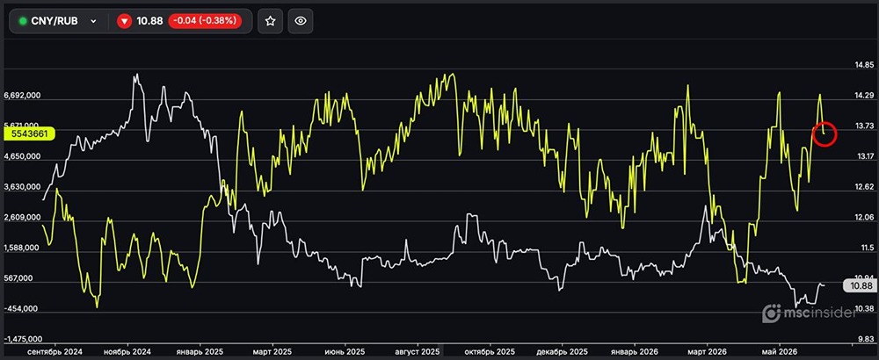Click the 9.83 bottom price axis level
This screenshot has height=360, width=879.
tap(862, 339)
